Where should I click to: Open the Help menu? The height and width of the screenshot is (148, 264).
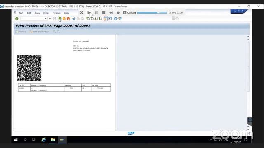pos(66,13)
